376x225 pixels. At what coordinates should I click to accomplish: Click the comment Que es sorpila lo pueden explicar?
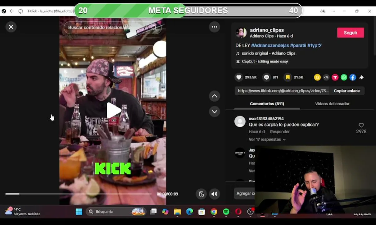pyautogui.click(x=284, y=125)
